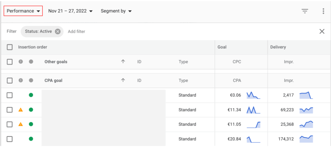Open CPA sparkline chart for €20.84 row
This screenshot has width=331, height=147.
[253, 139]
